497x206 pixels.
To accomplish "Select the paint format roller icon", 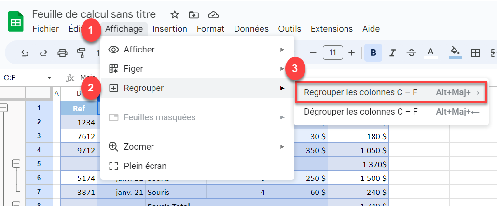I will 82,53.
